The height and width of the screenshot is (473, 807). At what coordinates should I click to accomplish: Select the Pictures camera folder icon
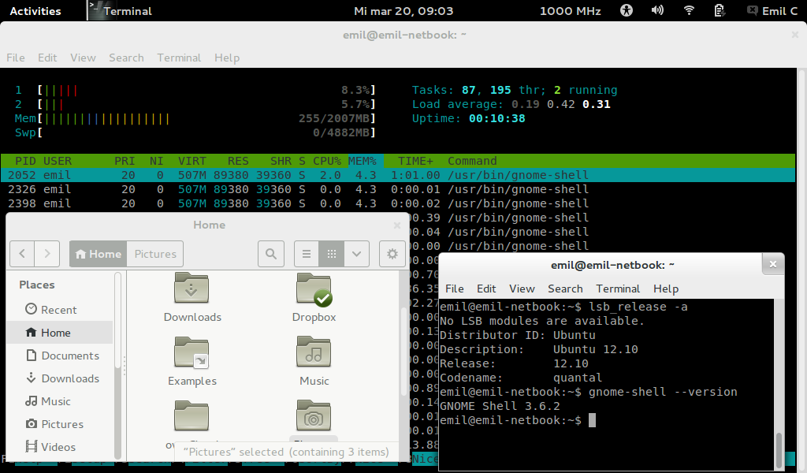[314, 415]
